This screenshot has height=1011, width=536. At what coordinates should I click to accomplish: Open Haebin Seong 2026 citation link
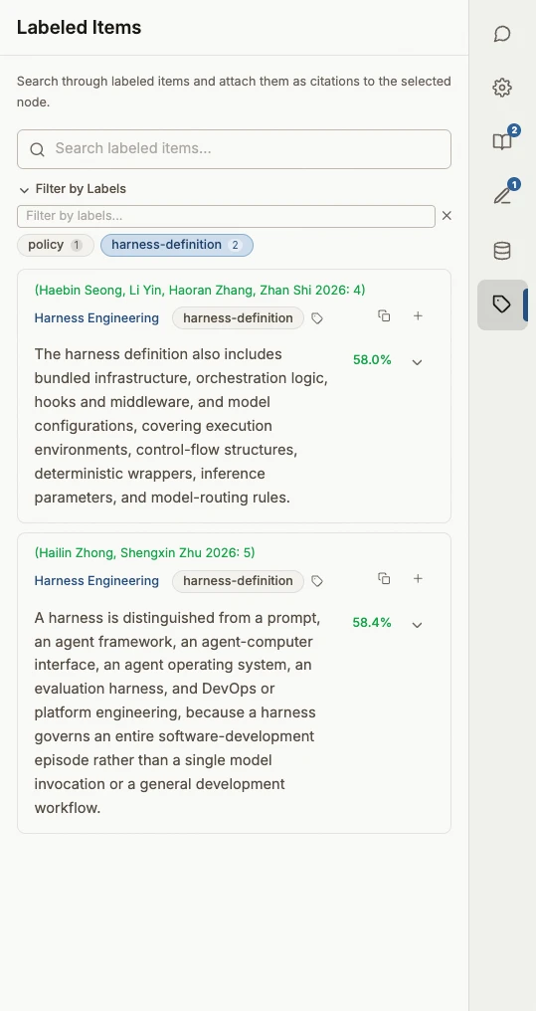pyautogui.click(x=200, y=291)
